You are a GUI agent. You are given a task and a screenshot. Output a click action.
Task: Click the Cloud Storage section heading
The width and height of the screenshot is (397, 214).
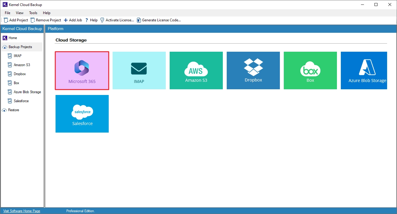click(x=71, y=40)
